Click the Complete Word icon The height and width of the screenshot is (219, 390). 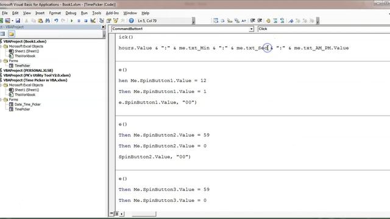click(x=244, y=21)
